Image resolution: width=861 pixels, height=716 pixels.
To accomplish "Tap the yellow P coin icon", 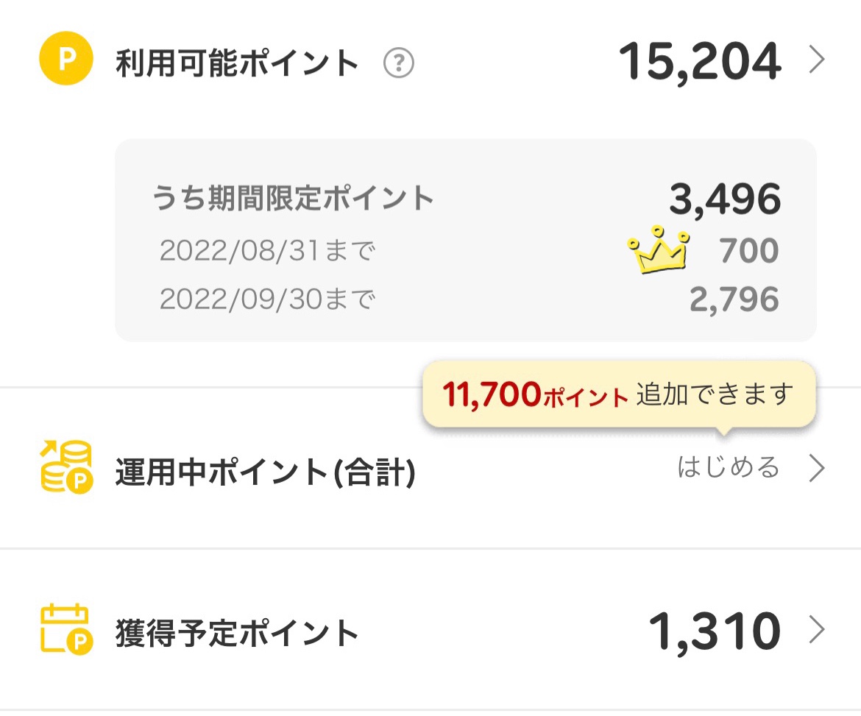I will (65, 60).
